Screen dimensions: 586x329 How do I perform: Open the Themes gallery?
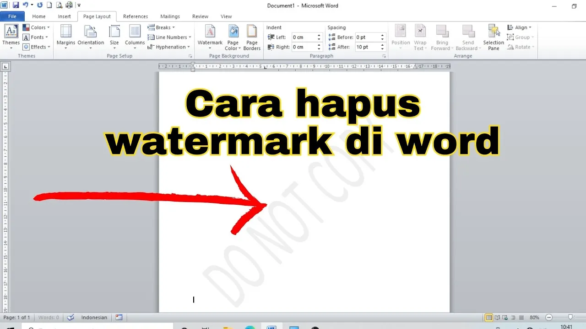click(11, 37)
